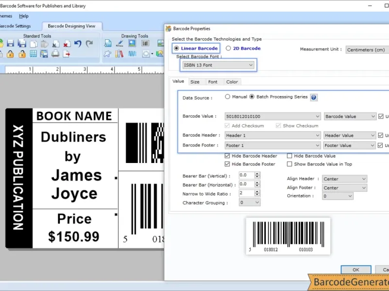Click the Save icon in Standard Tools
The height and width of the screenshot is (291, 389).
click(10, 44)
